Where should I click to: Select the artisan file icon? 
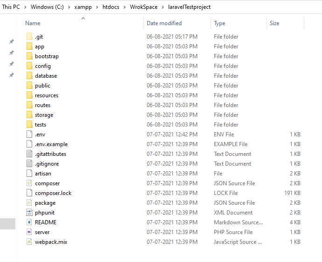tap(29, 174)
